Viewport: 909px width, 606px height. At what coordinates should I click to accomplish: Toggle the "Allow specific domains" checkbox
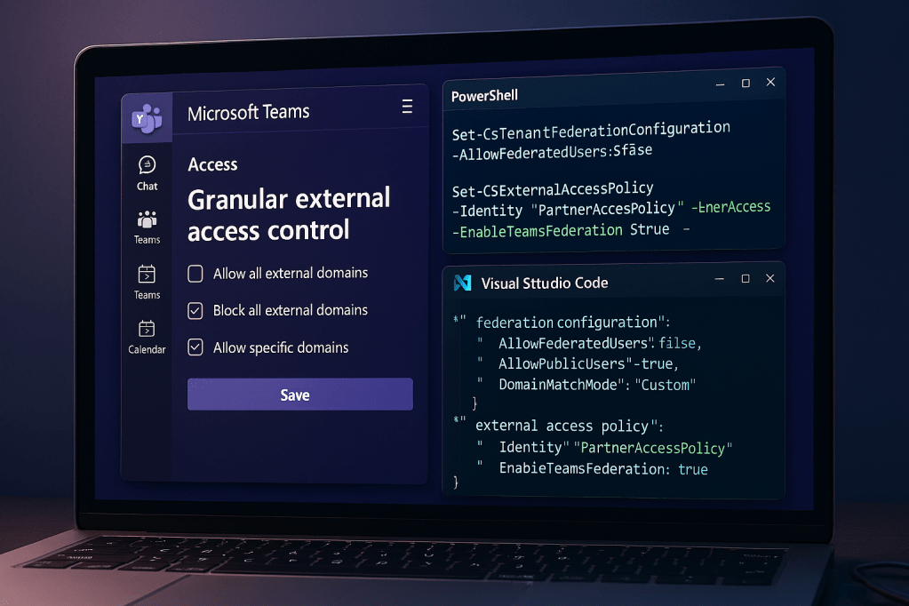coord(195,347)
